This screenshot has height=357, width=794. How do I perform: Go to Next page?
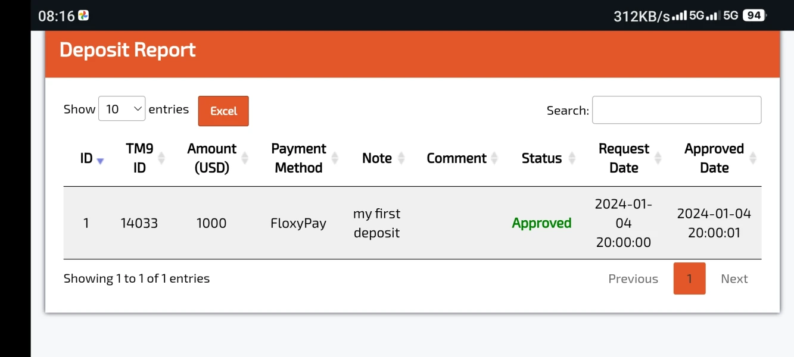pyautogui.click(x=734, y=278)
